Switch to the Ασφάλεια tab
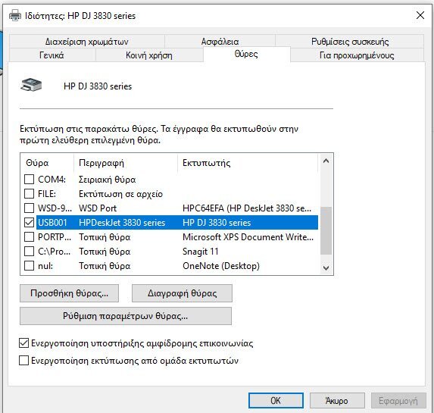Image resolution: width=434 pixels, height=413 pixels. point(220,42)
